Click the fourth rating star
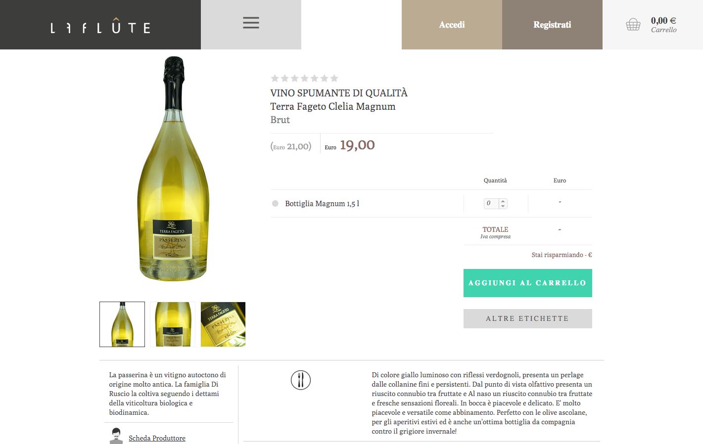This screenshot has width=703, height=444. pyautogui.click(x=304, y=78)
